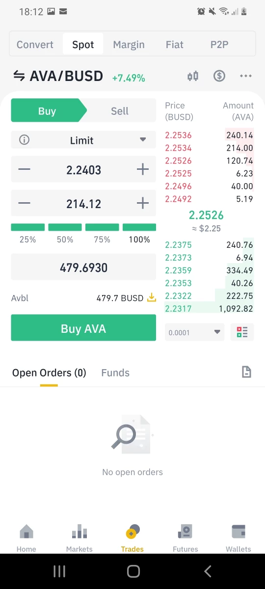
Task: Increase the price with the plus stepper
Action: [x=142, y=170]
